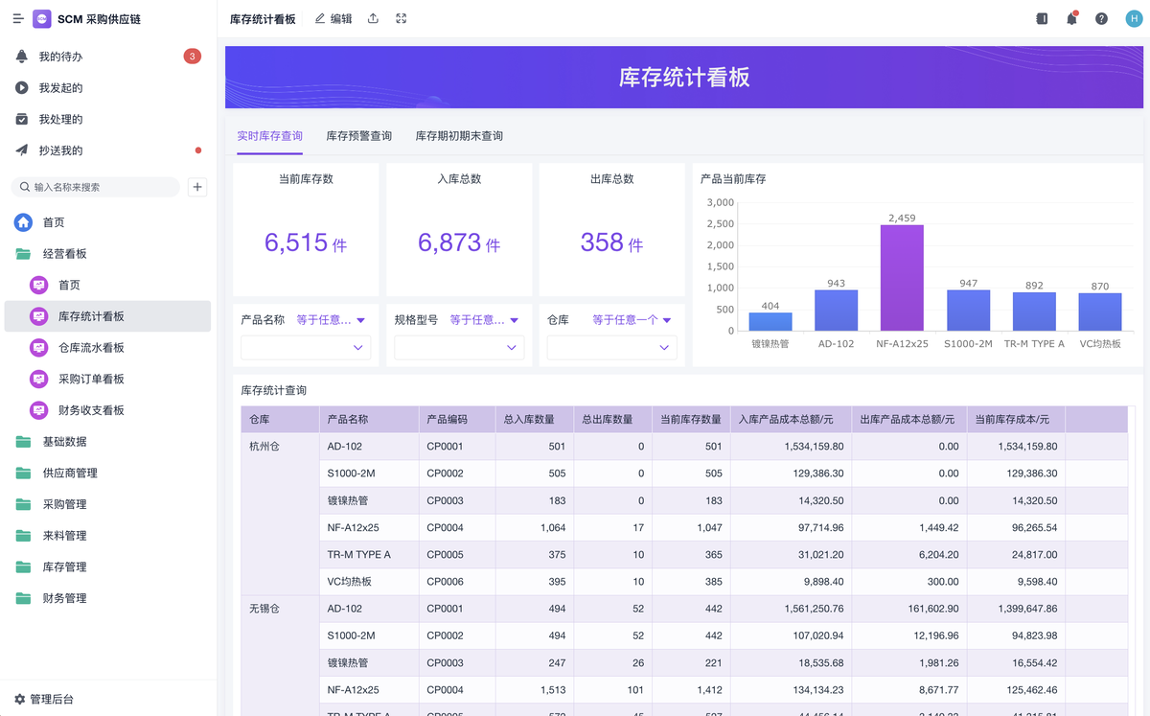This screenshot has width=1150, height=716.
Task: Open 仓库流水看板 in the sidebar
Action: (91, 348)
